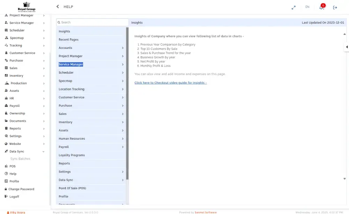The width and height of the screenshot is (349, 214).
Task: Open the POS icon in left sidebar
Action: click(x=6, y=166)
